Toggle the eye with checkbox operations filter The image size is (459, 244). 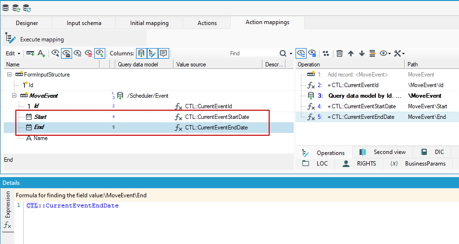[x=312, y=53]
